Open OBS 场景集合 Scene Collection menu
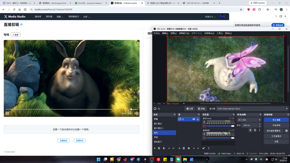Viewport: 290px width, 163px height. click(209, 33)
